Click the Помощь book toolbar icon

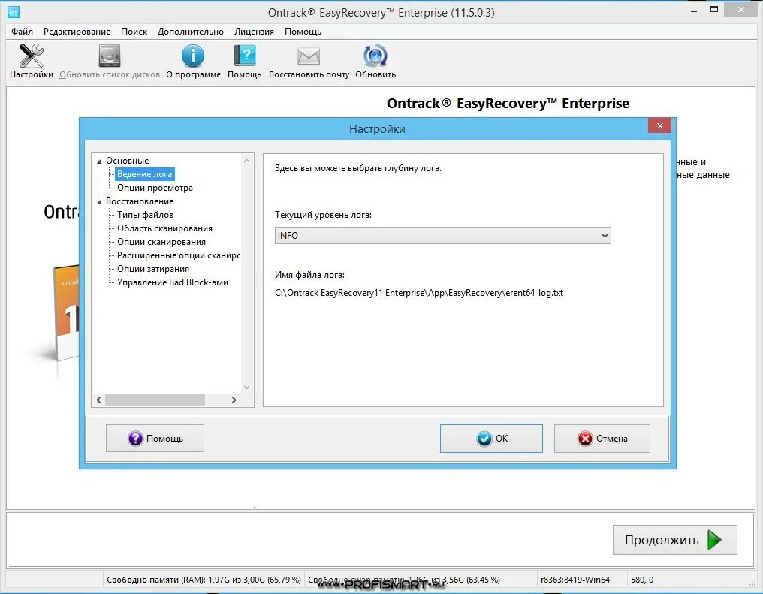point(244,56)
